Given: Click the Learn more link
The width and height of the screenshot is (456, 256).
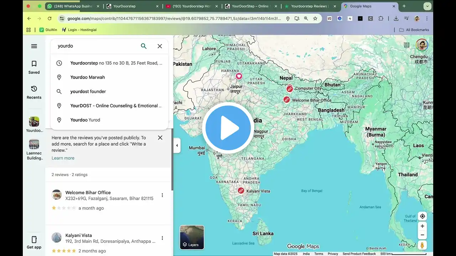Looking at the screenshot, I should click(x=63, y=158).
